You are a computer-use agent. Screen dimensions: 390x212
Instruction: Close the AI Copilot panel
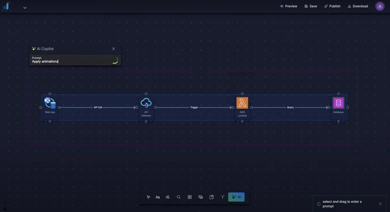point(113,49)
